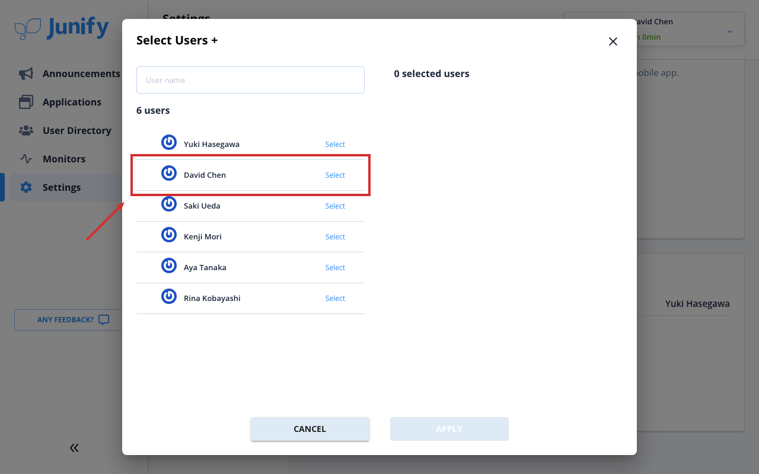This screenshot has height=474, width=759.
Task: Click the Apply button
Action: click(x=449, y=429)
